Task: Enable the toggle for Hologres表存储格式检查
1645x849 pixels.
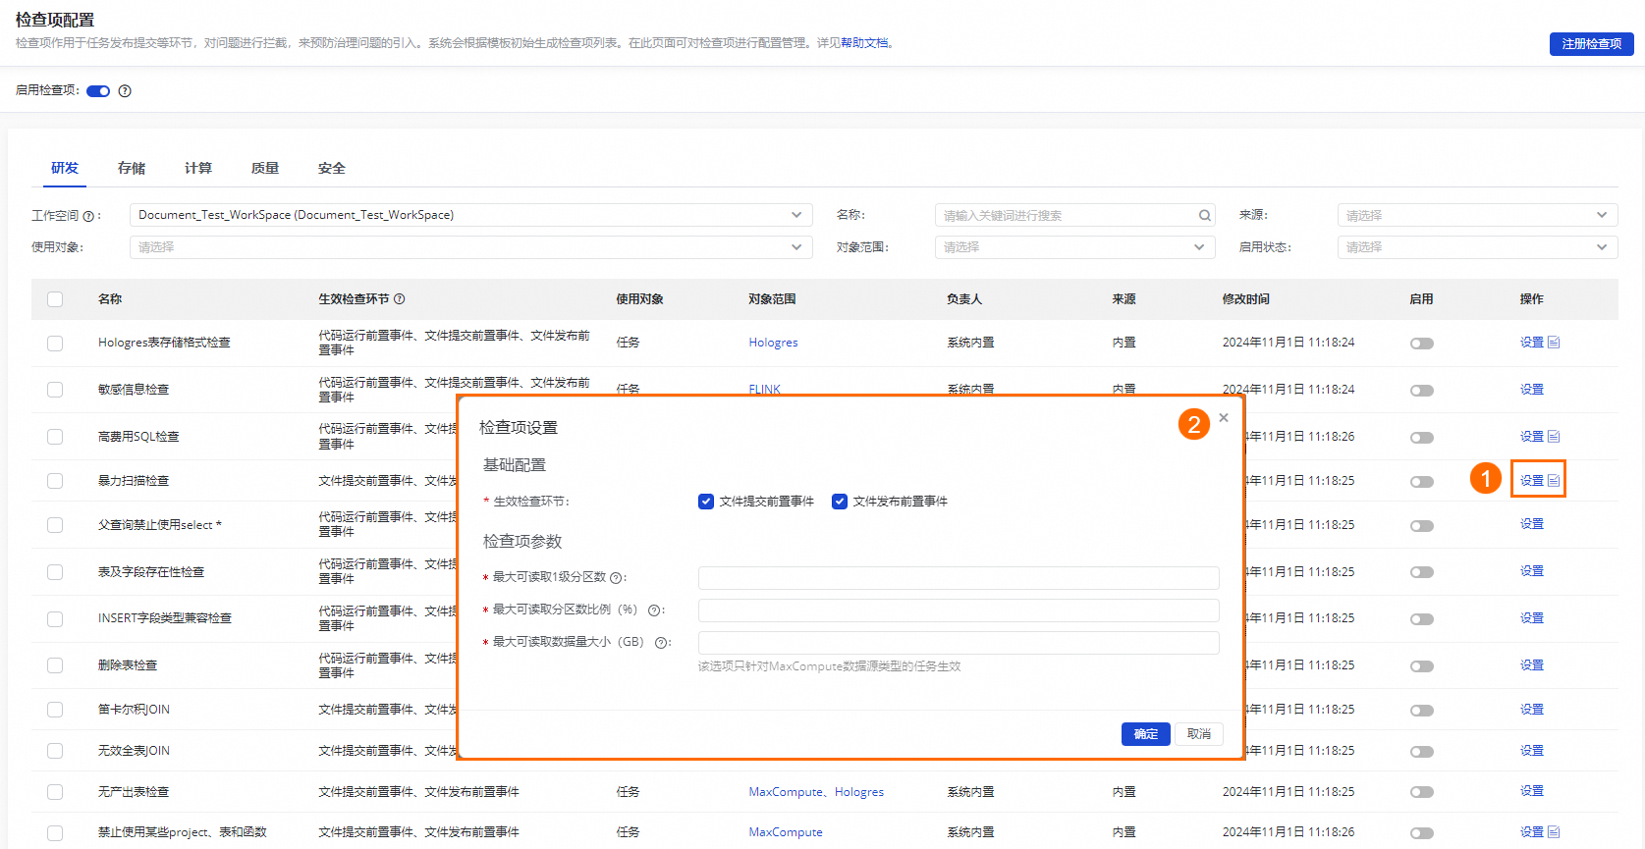Action: click(x=1422, y=344)
